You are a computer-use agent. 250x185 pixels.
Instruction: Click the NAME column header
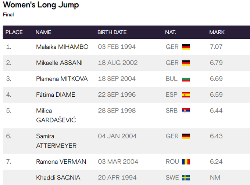(43, 32)
